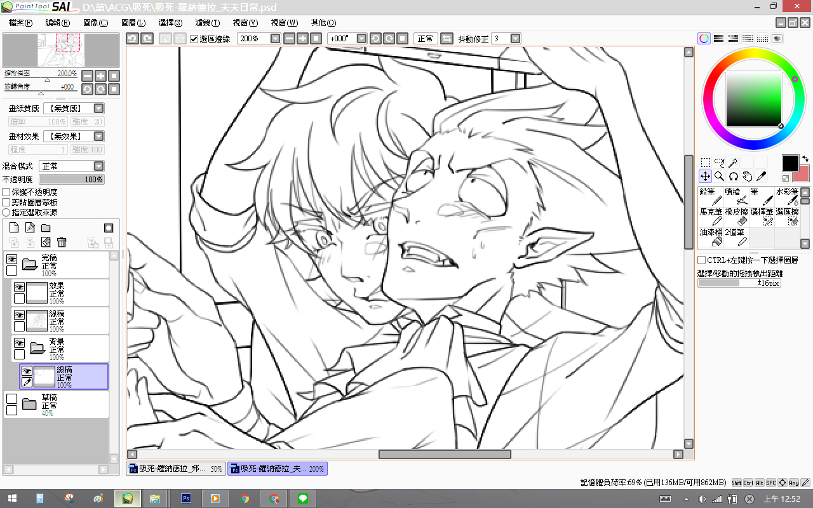Viewport: 813px width, 508px height.
Task: Swap foreground and background colors arrow
Action: coord(805,159)
